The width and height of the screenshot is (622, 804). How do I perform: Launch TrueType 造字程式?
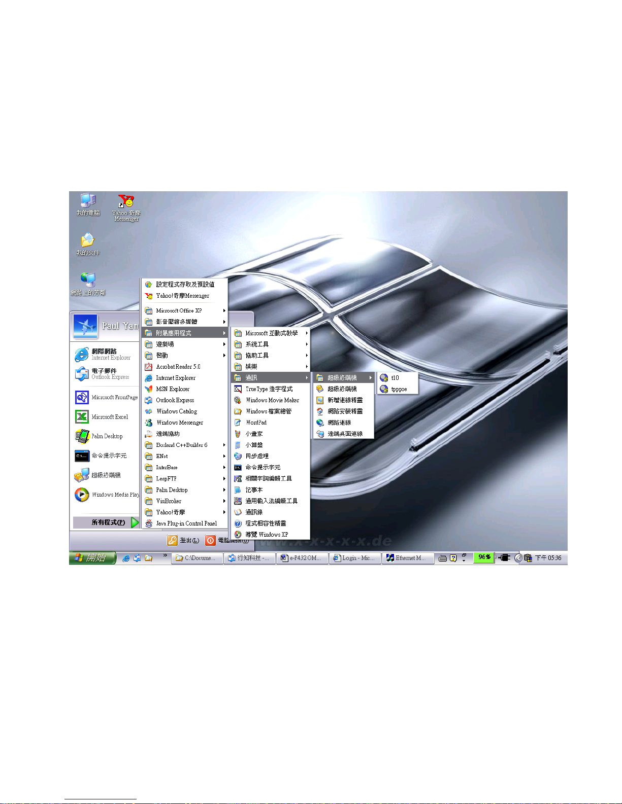tap(271, 389)
